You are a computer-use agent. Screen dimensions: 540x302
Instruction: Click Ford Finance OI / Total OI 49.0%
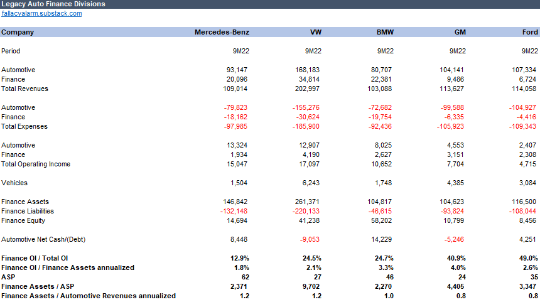529,258
